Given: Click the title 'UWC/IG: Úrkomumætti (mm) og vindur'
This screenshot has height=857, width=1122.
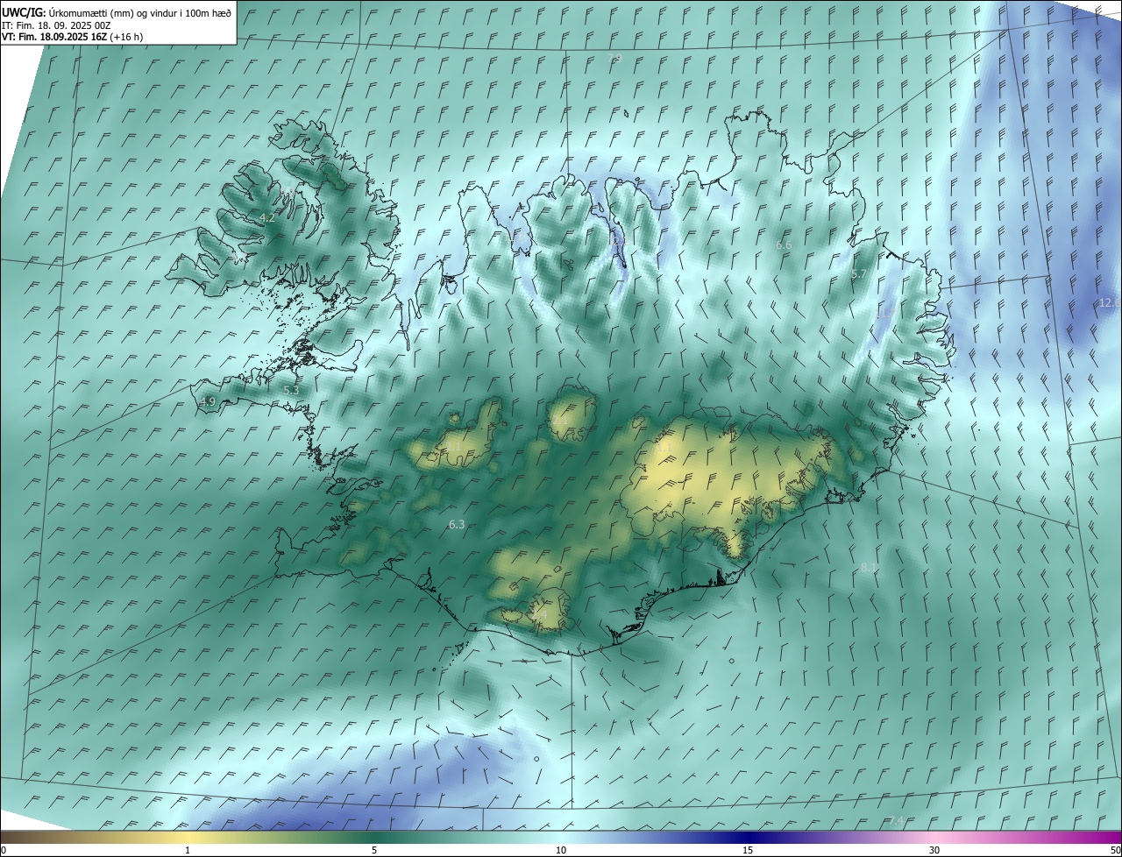Looking at the screenshot, I should point(117,13).
